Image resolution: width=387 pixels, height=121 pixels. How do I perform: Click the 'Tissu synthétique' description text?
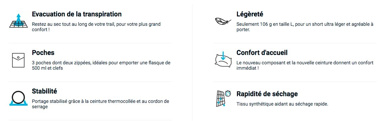282,104
